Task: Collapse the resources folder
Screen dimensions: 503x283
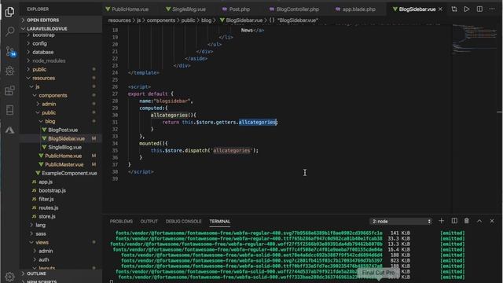Action: 43,78
